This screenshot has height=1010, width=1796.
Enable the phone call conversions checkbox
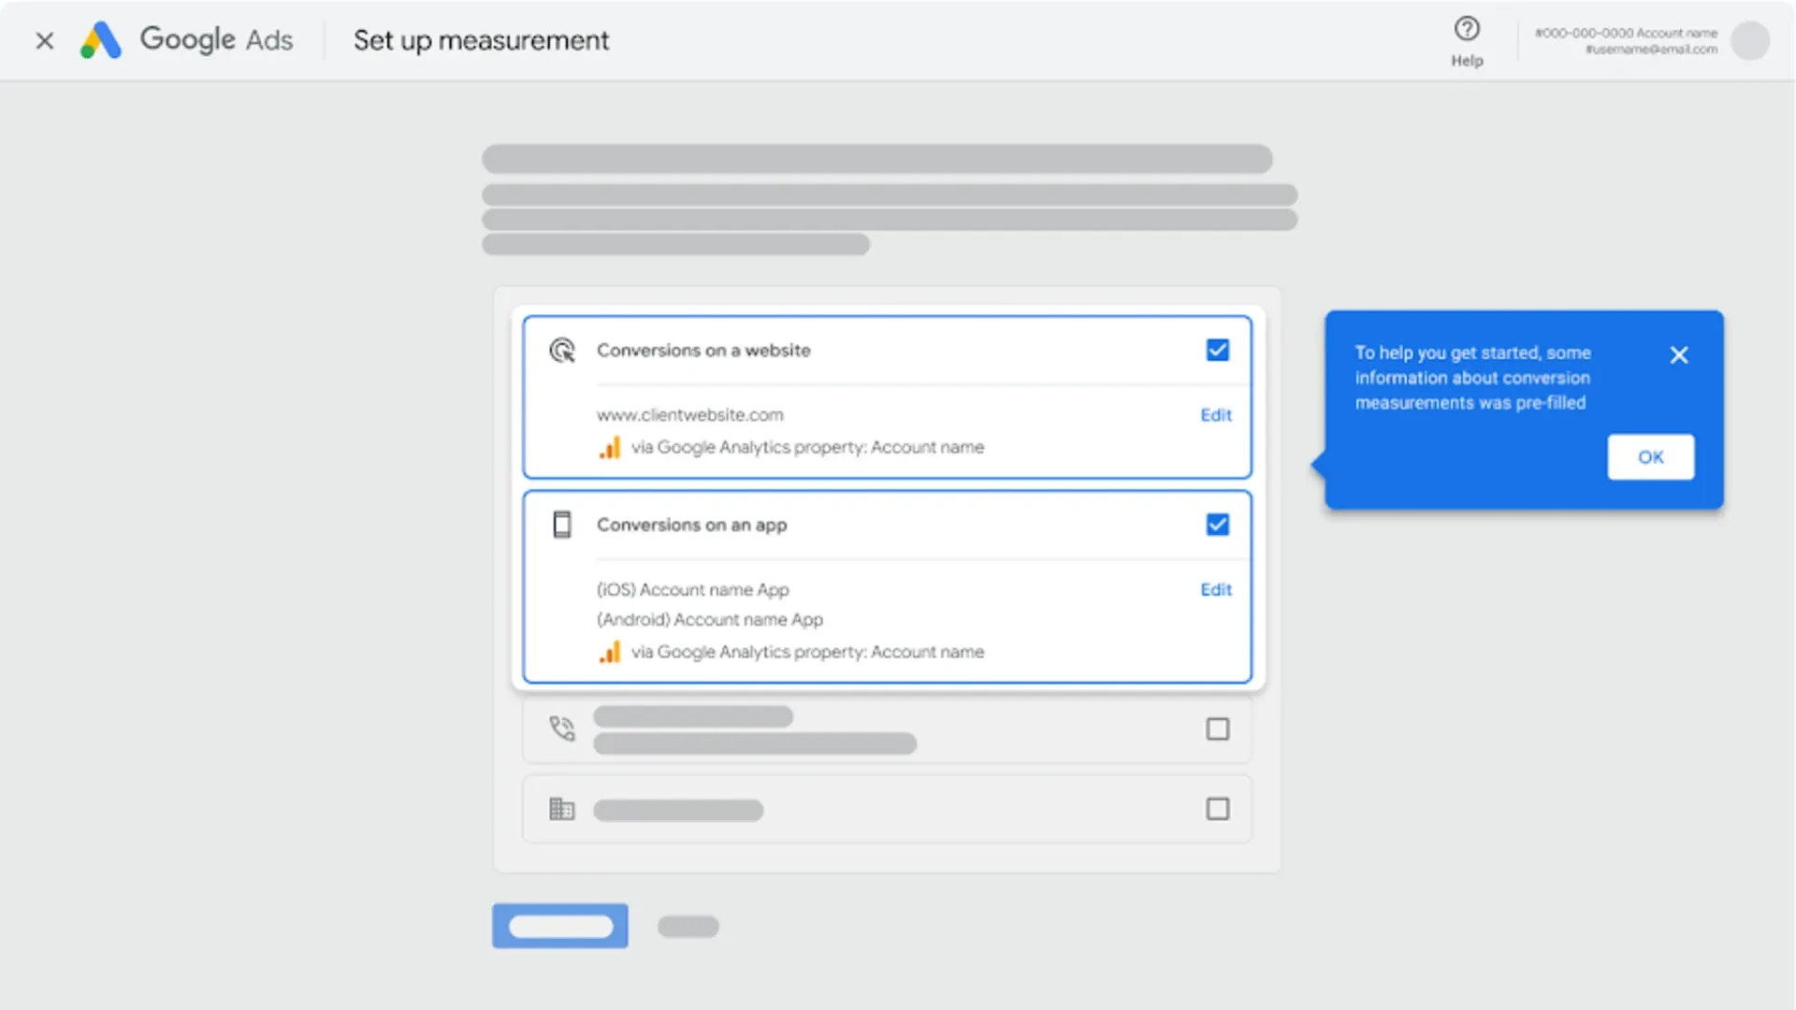tap(1217, 729)
